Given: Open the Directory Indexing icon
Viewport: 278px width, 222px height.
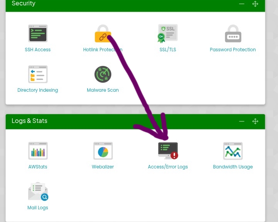Looking at the screenshot, I should [38, 74].
